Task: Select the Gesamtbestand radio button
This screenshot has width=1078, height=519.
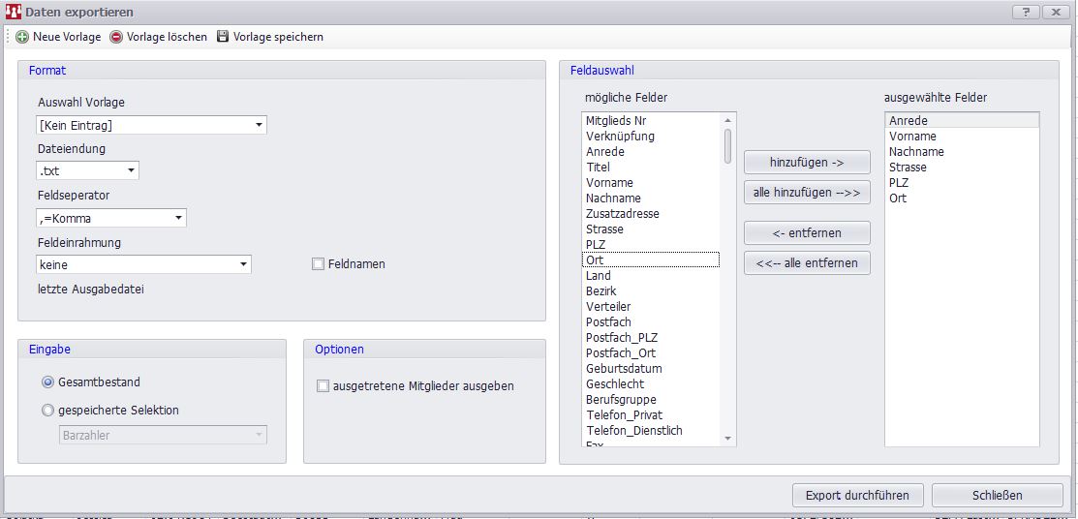Action: tap(47, 382)
